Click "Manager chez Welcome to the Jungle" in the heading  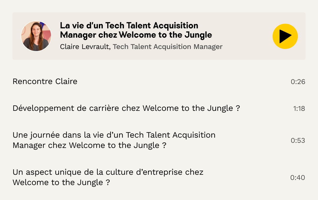click(136, 35)
